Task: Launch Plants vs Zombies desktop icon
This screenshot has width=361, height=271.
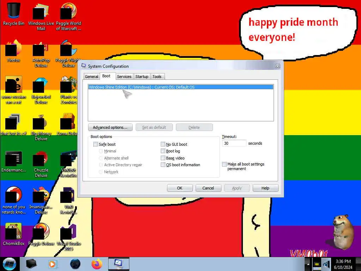Action: tap(68, 90)
